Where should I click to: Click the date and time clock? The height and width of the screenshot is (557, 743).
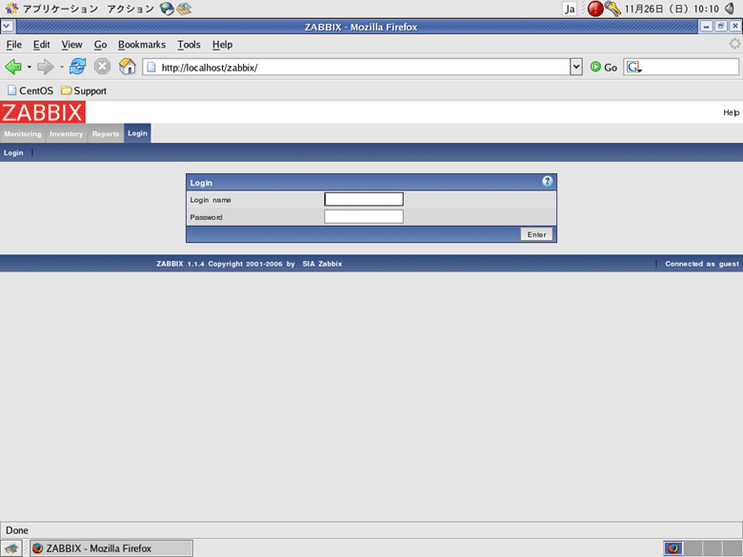672,9
